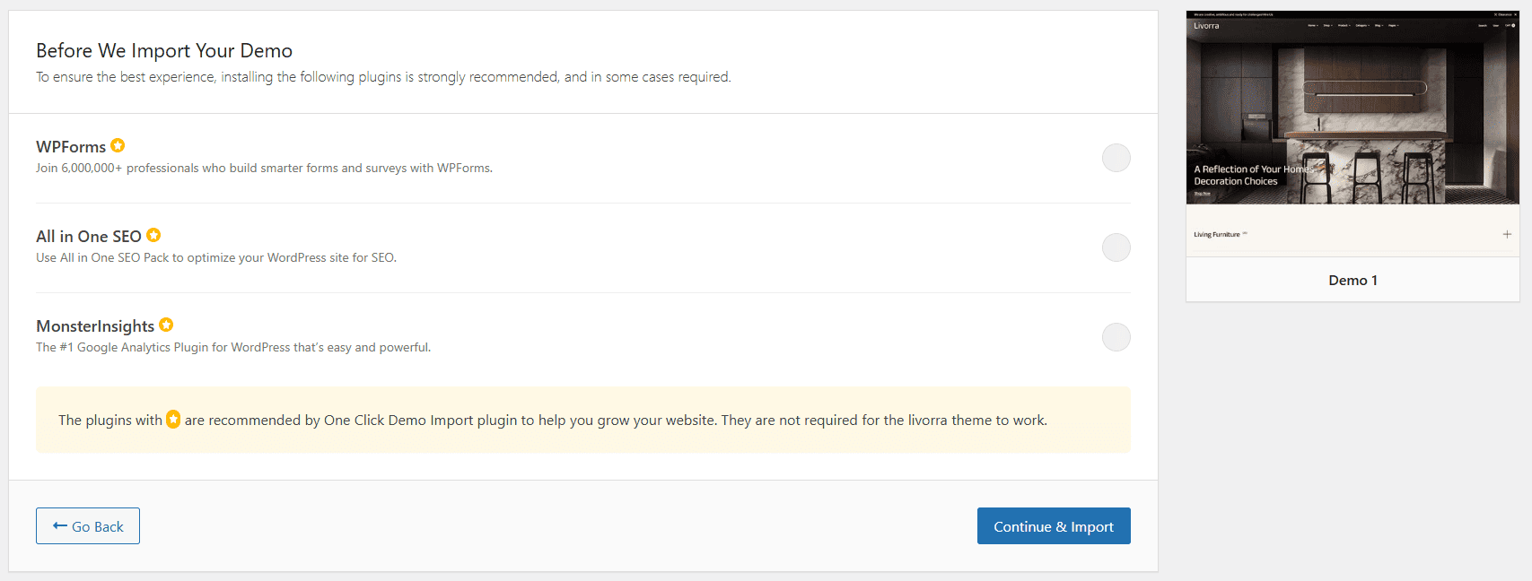Click the Demo 1 label
Screen dimensions: 1532x581
click(1353, 281)
